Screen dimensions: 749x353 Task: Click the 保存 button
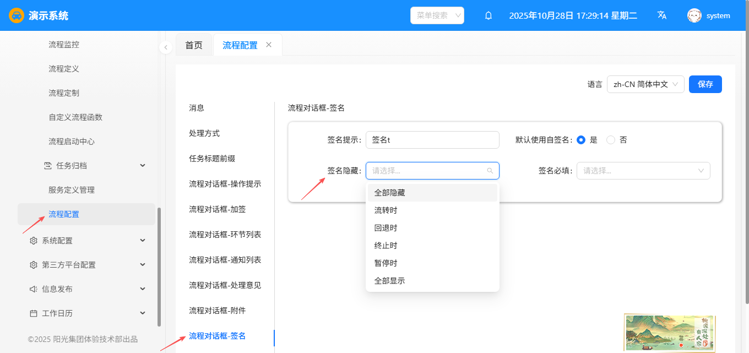coord(705,84)
